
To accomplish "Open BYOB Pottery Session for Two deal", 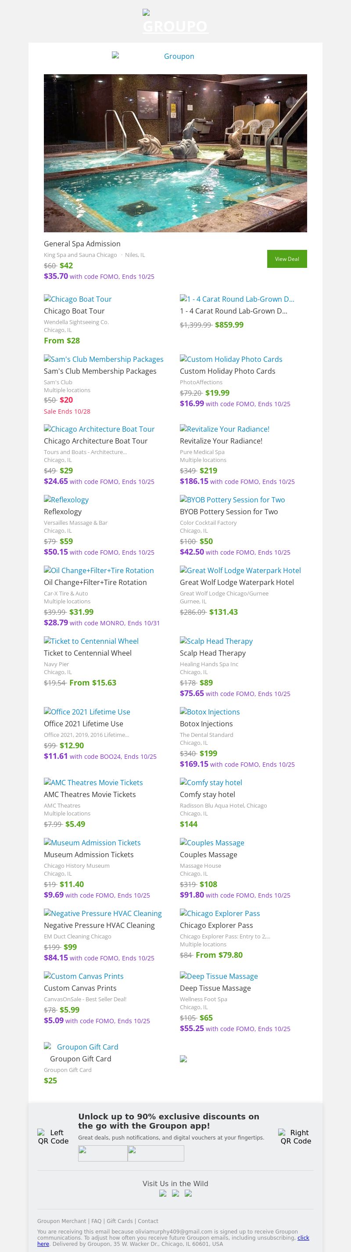I will (232, 500).
